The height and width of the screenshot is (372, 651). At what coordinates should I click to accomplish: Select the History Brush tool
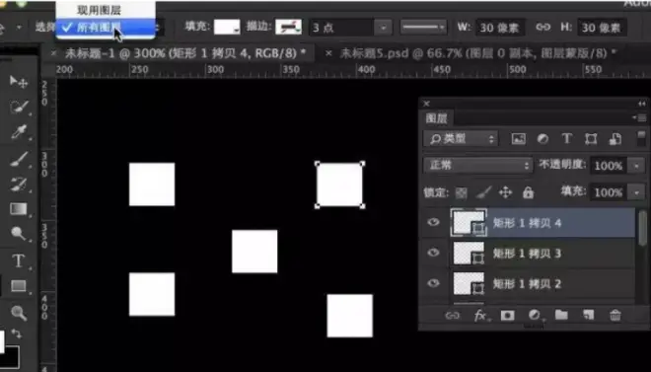[19, 185]
